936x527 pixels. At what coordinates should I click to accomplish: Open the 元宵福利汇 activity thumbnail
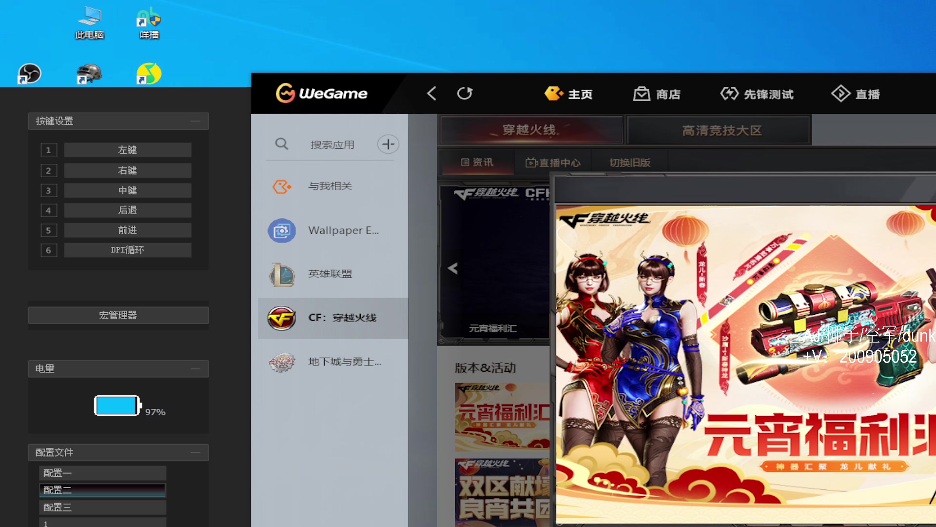[503, 417]
